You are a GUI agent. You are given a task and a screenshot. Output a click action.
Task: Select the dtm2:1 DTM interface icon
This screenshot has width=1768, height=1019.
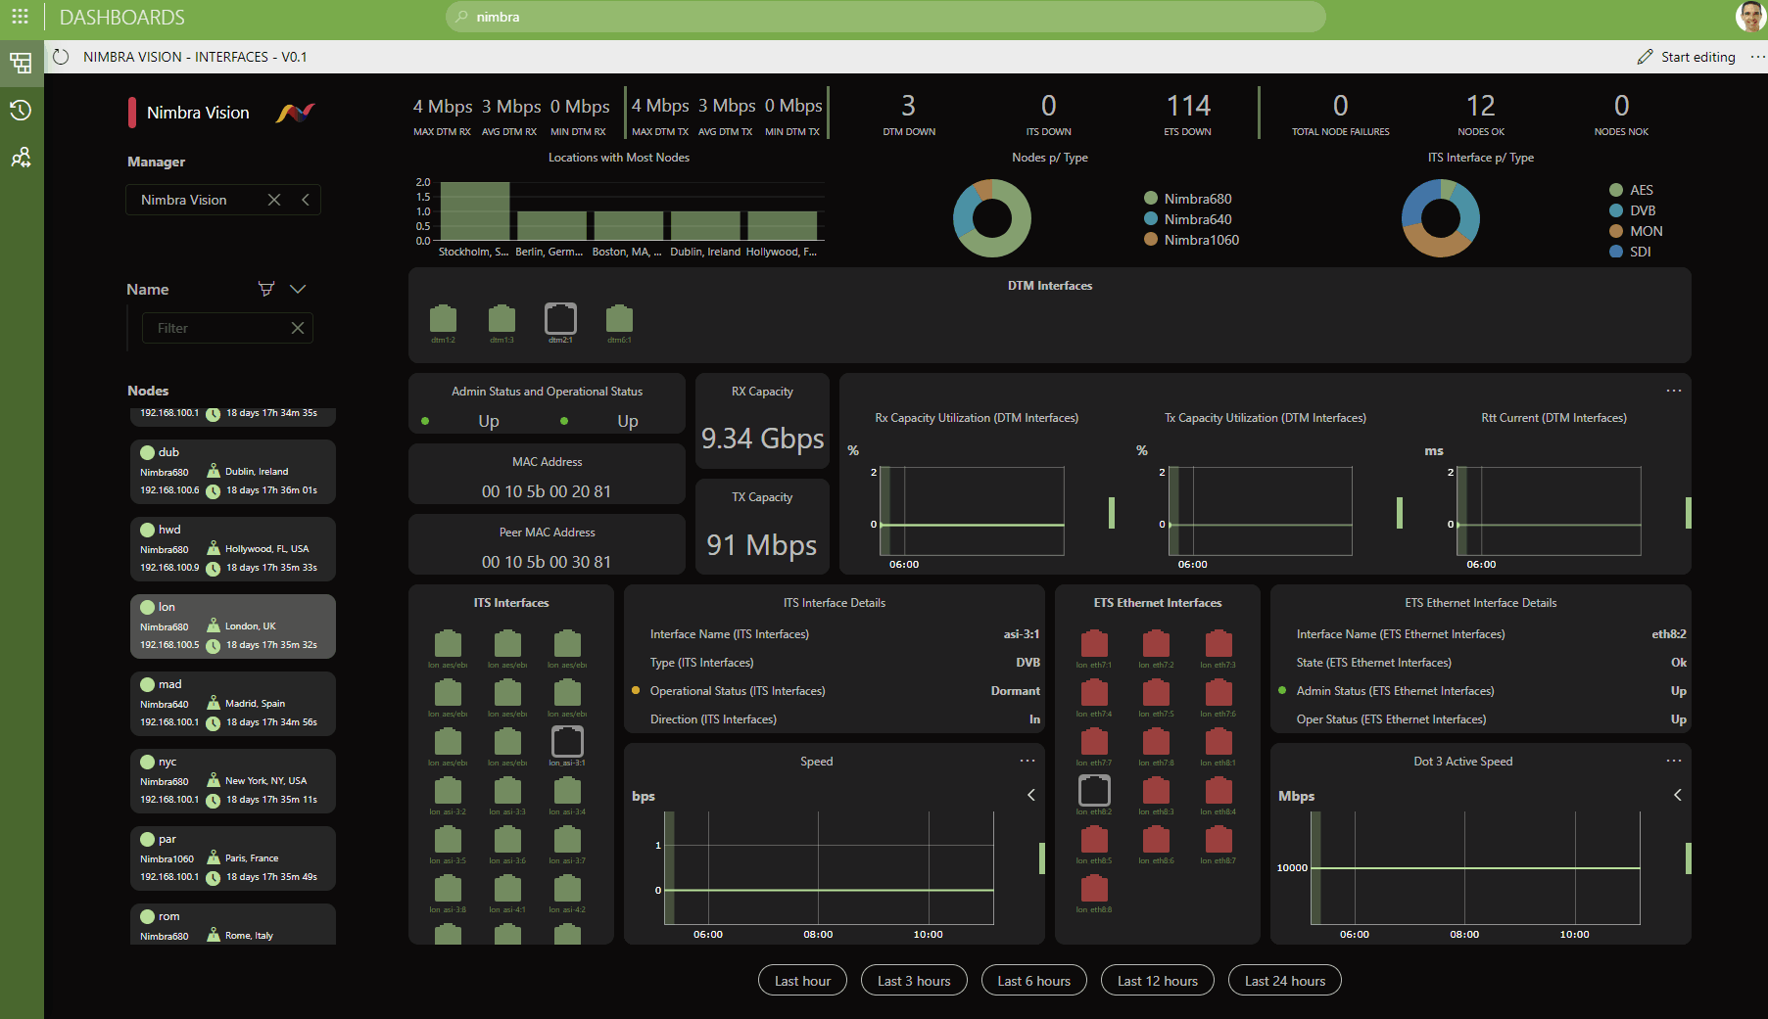[560, 318]
